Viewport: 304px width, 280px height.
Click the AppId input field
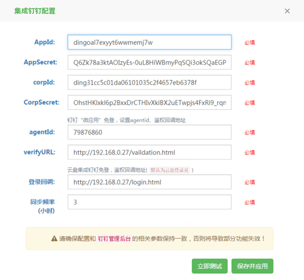click(x=149, y=42)
